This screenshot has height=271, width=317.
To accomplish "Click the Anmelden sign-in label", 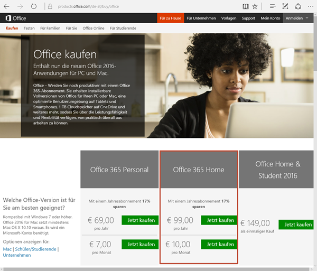I will tap(294, 18).
